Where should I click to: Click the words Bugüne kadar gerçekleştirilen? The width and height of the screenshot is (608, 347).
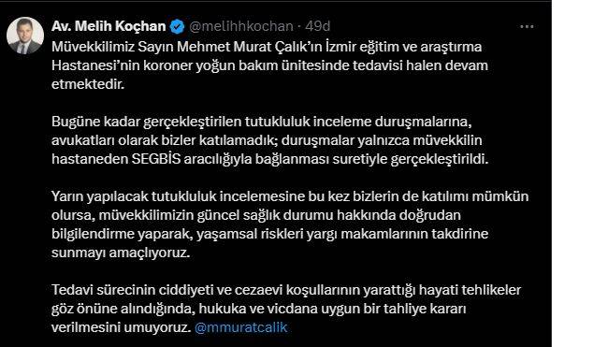tap(146, 122)
